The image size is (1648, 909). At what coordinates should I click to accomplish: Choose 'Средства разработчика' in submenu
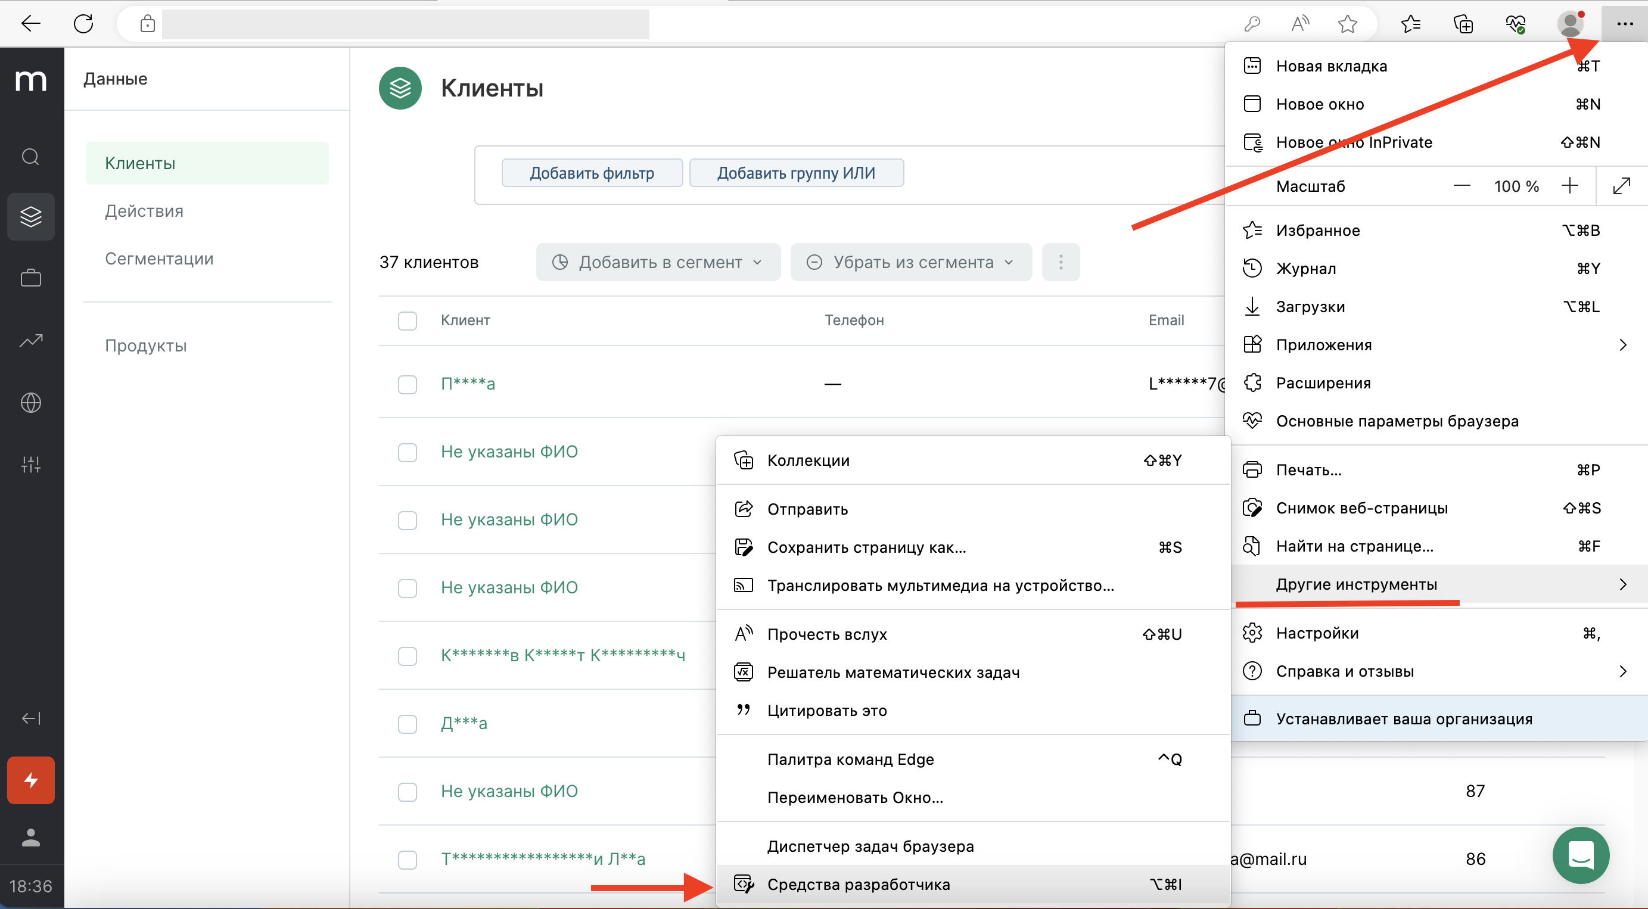pyautogui.click(x=972, y=884)
